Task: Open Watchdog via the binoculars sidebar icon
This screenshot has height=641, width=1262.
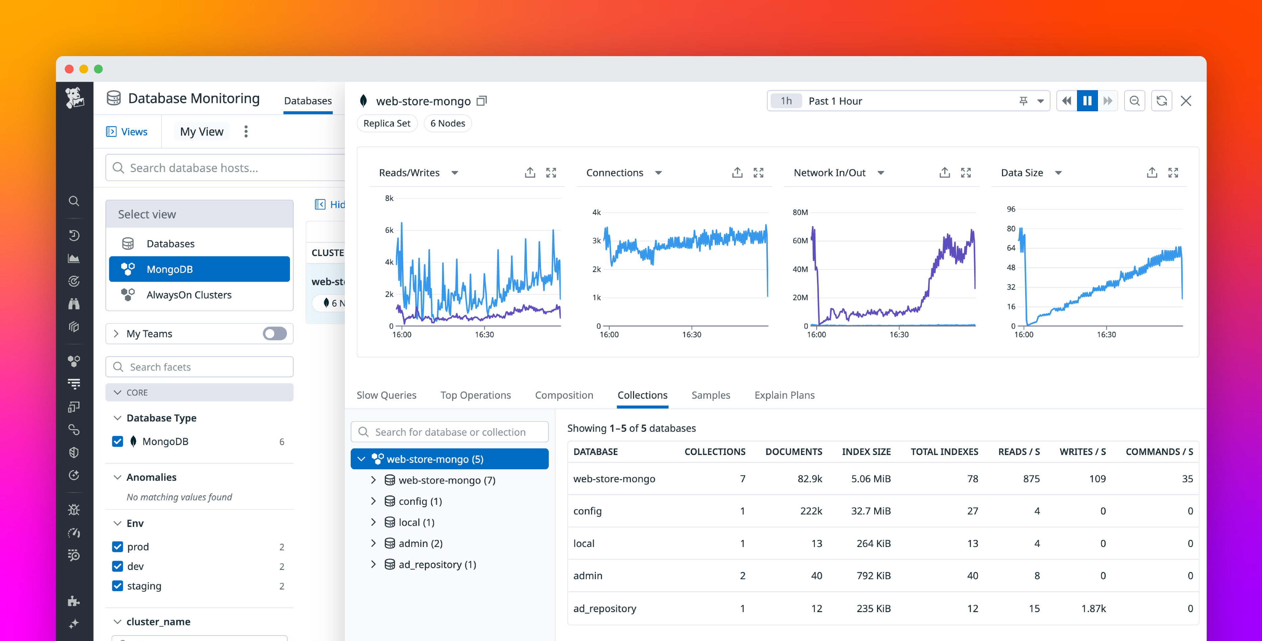Action: point(74,304)
